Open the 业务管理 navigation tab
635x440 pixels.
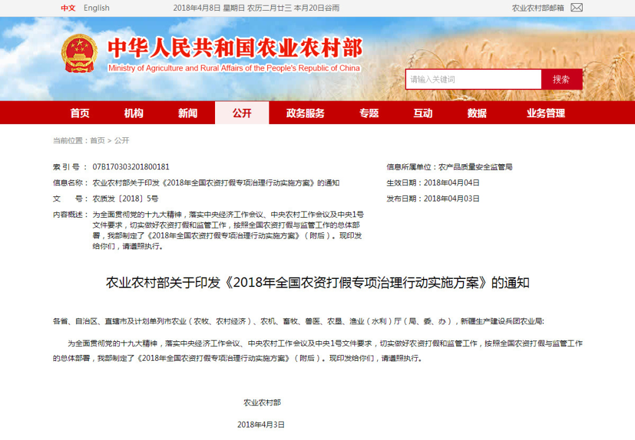[x=545, y=113]
